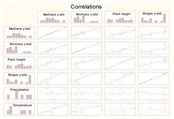Click the Correlations chart title
The image size is (174, 119).
[x=86, y=7]
